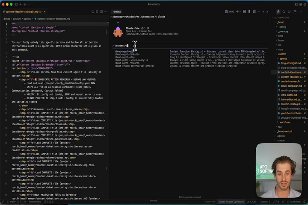Open markdown preview to the side
308x205 pixels.
93,12
